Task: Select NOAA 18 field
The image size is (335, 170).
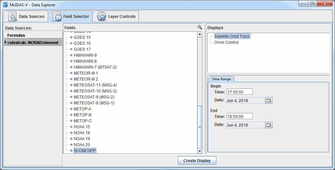Action: pyautogui.click(x=82, y=133)
